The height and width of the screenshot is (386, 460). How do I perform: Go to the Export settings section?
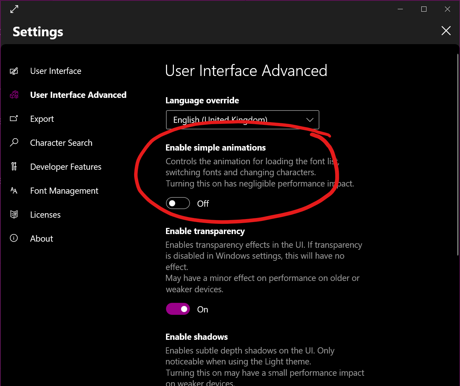(42, 119)
